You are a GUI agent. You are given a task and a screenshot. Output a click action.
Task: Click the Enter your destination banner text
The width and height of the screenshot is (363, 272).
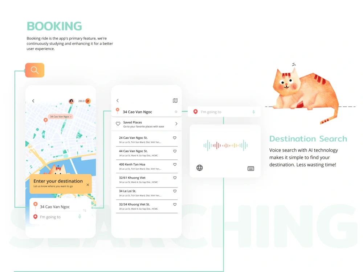(x=58, y=181)
